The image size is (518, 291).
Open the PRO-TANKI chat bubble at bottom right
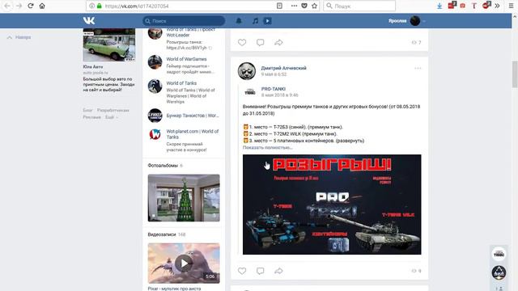(499, 254)
